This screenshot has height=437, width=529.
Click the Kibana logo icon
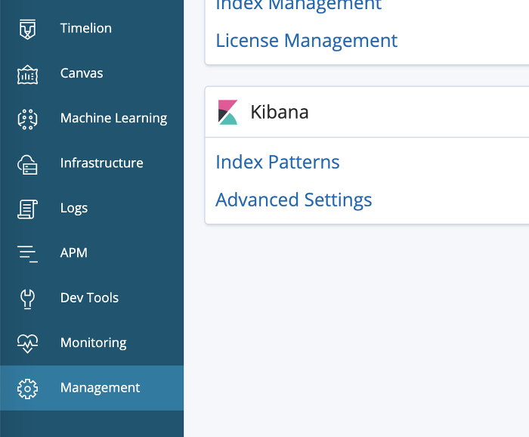point(227,112)
